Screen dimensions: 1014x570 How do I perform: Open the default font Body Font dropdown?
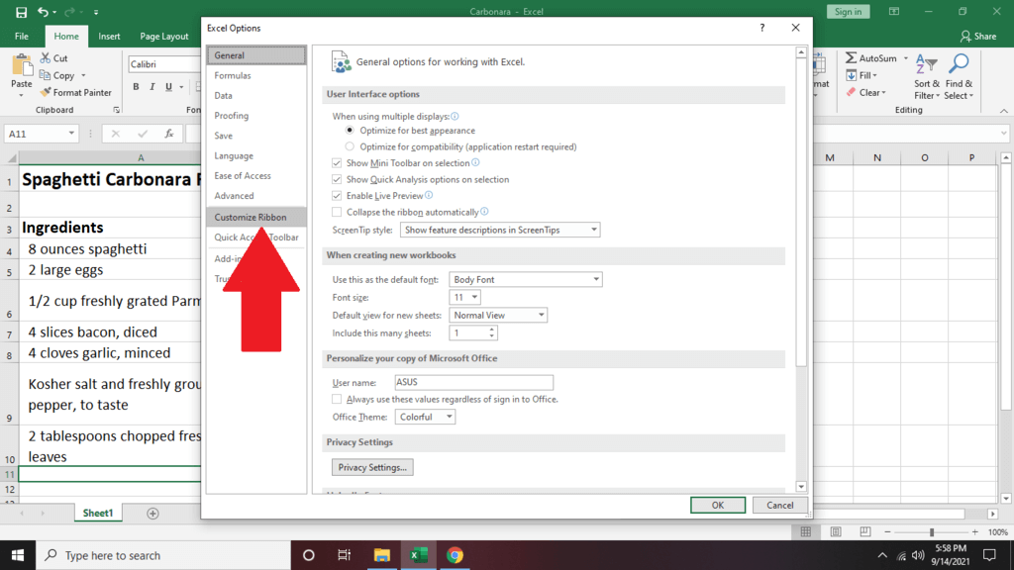(x=526, y=280)
